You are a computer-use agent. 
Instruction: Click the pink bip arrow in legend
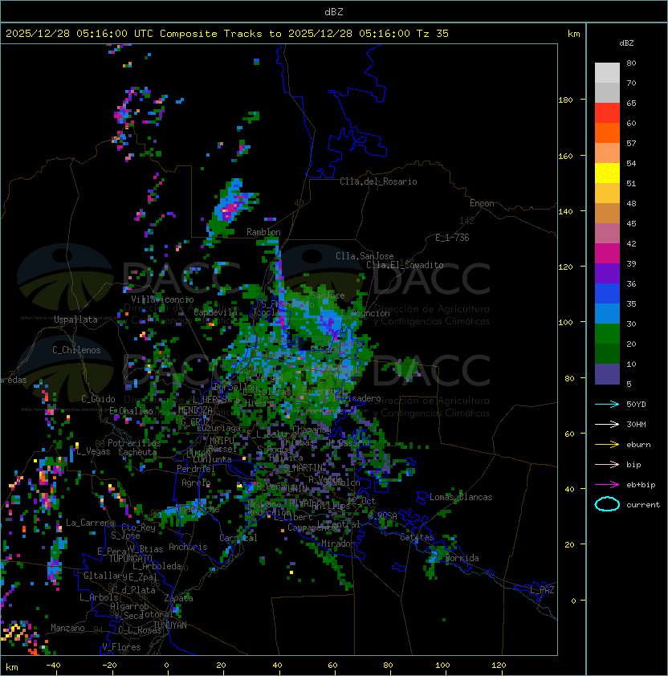click(x=607, y=465)
